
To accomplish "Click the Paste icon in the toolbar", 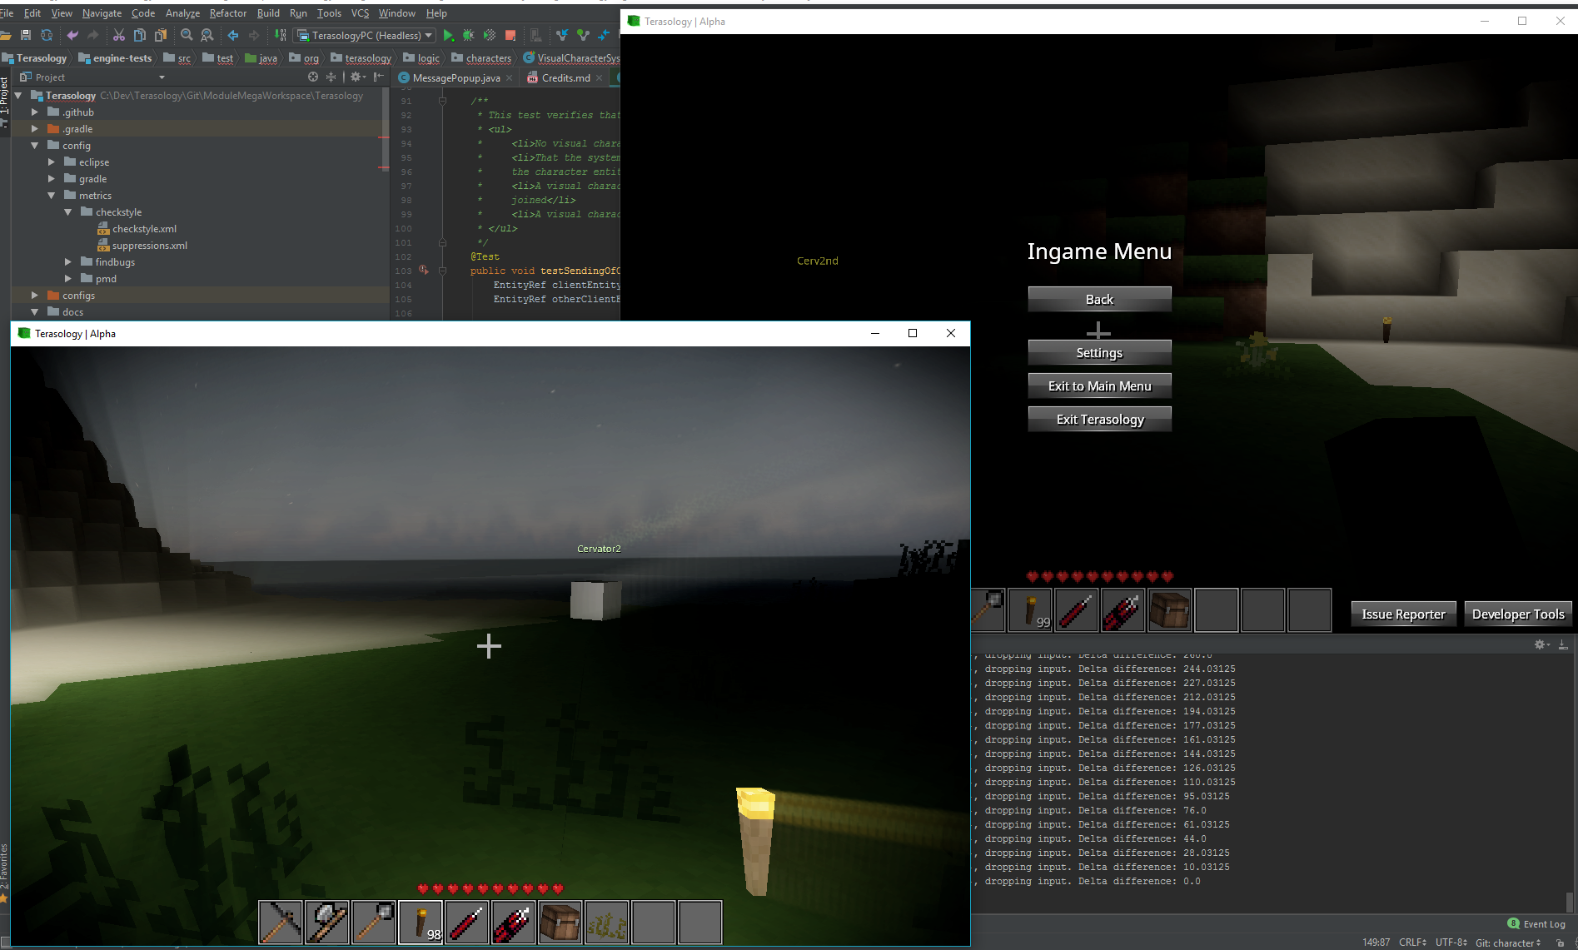I will point(161,35).
